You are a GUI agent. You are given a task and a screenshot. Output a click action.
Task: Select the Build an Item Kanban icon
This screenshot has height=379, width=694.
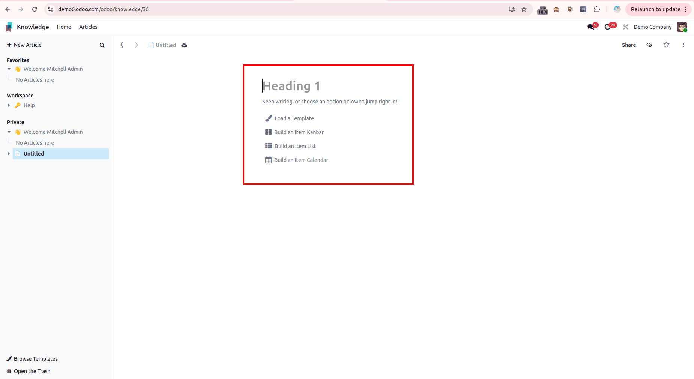[268, 132]
